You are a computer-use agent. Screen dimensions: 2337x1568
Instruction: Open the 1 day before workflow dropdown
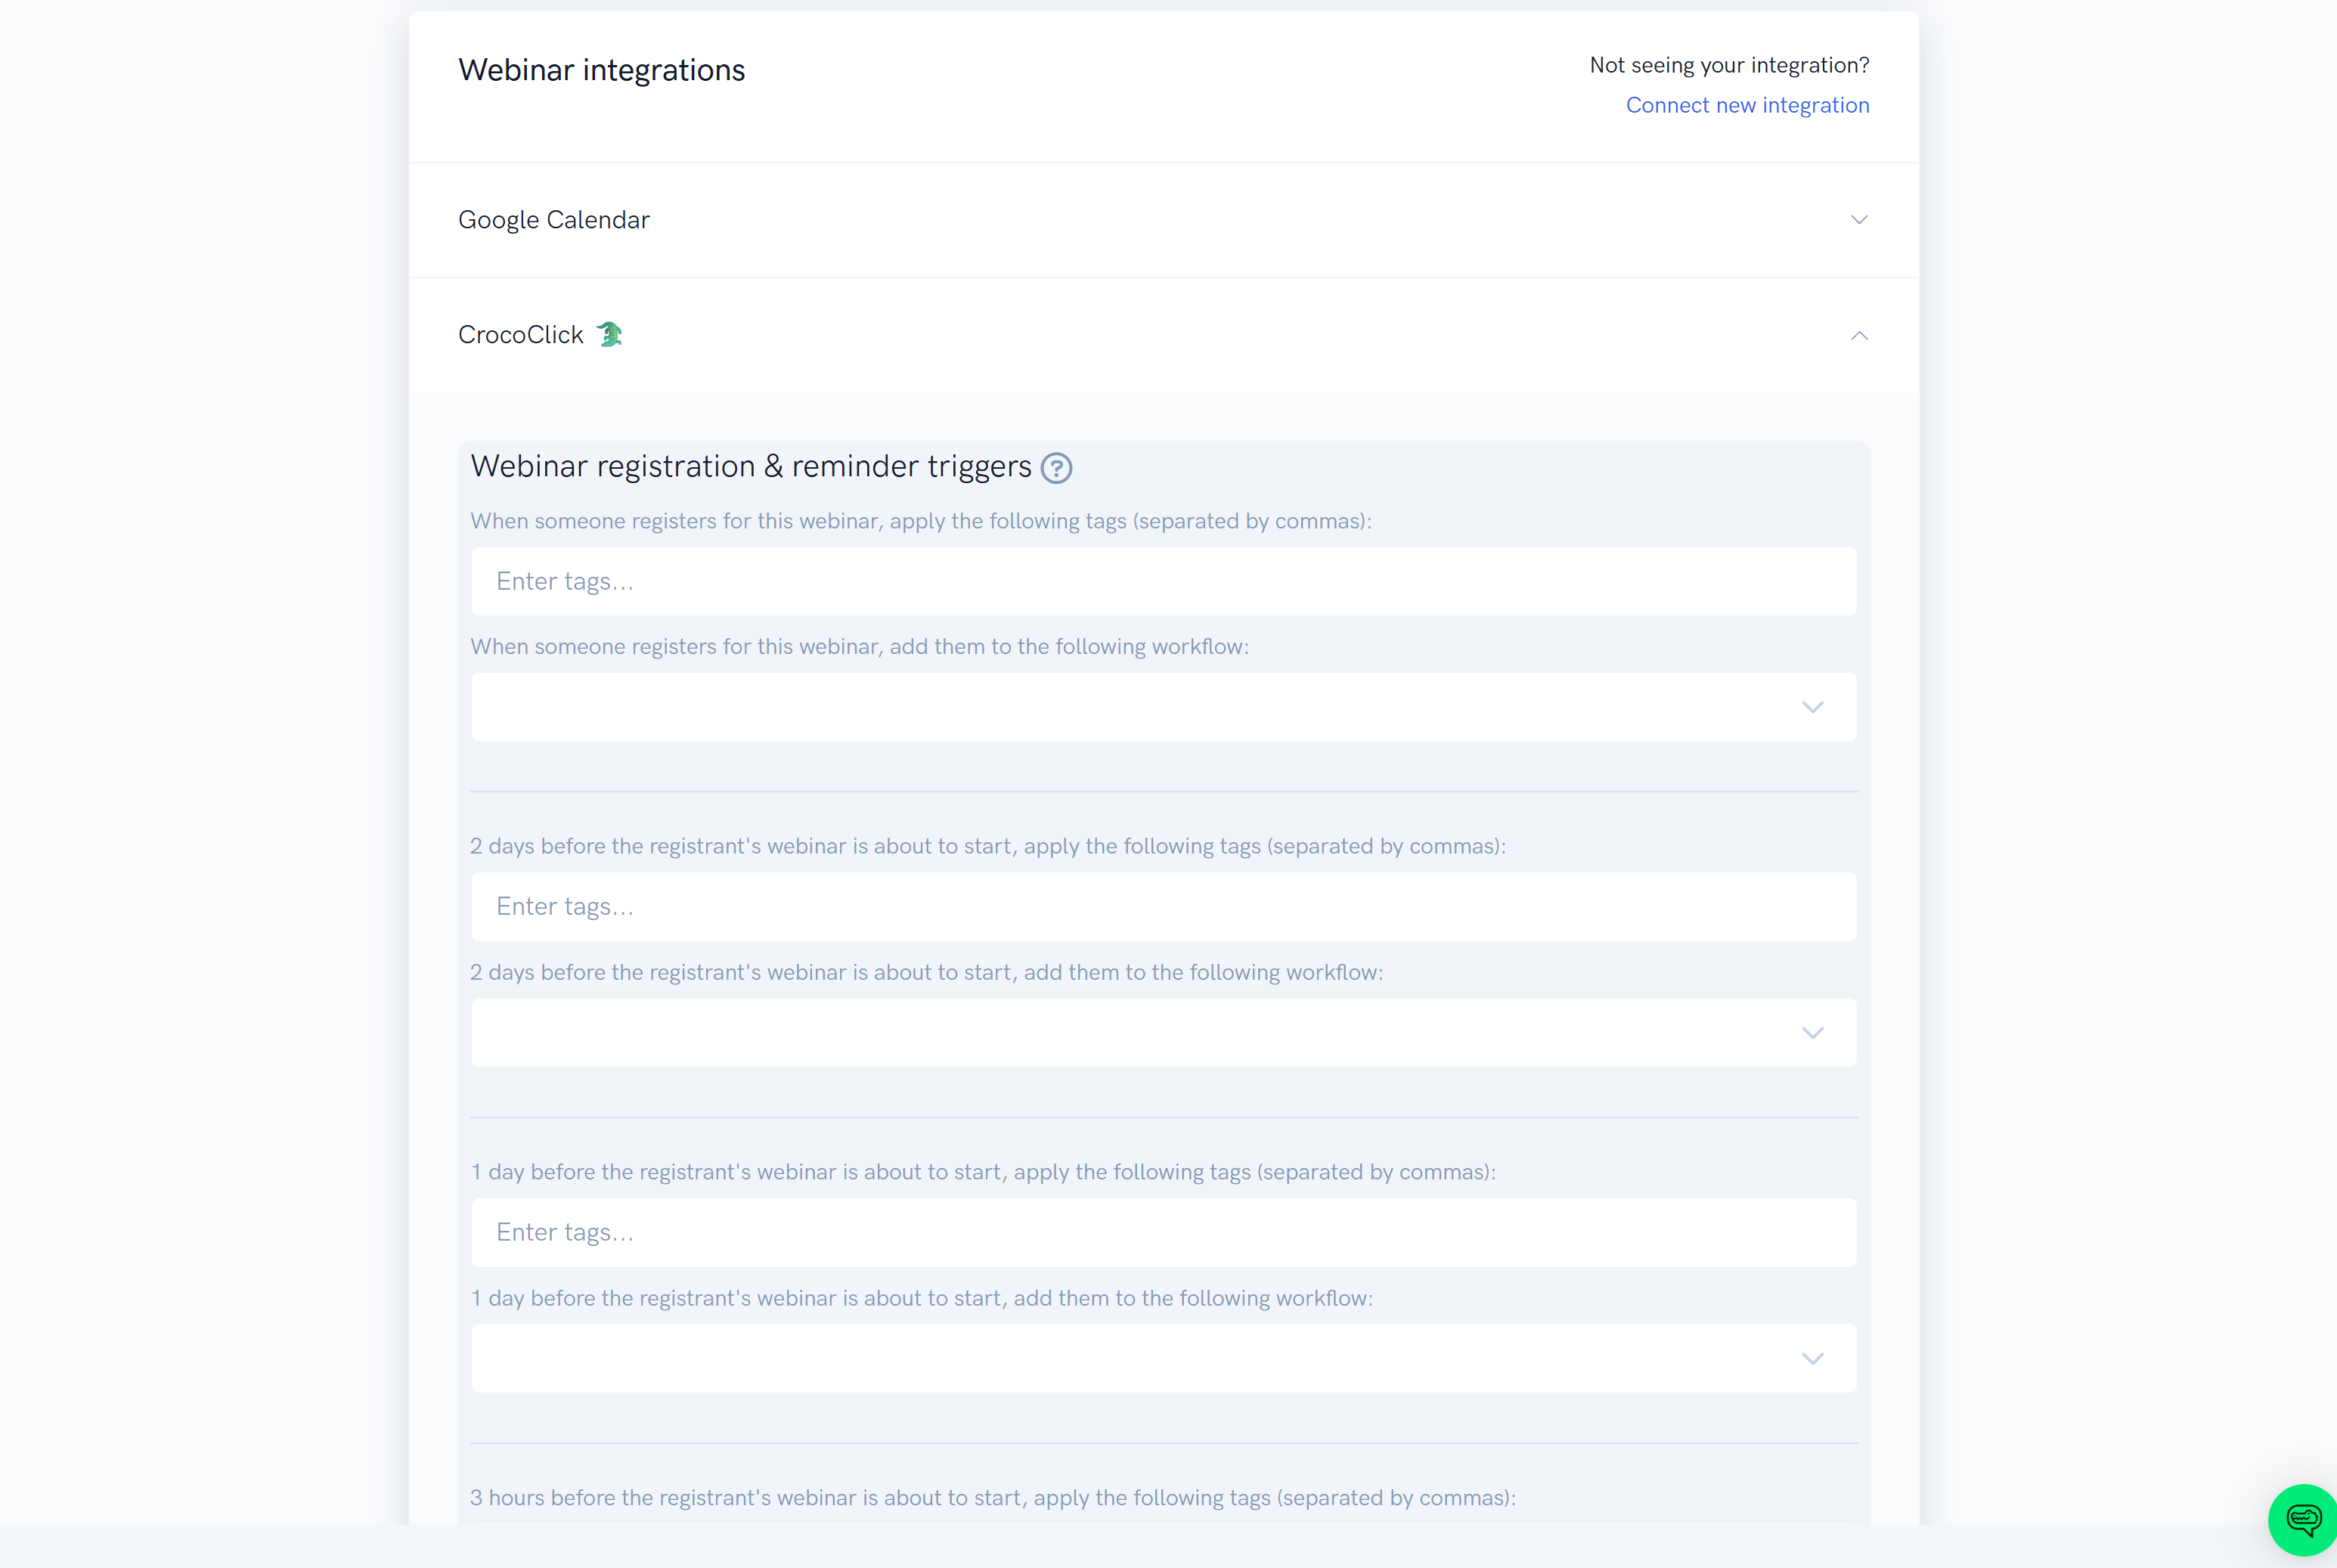tap(1164, 1359)
